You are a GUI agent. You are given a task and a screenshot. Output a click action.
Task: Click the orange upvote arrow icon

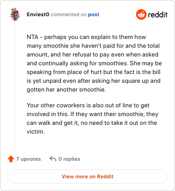(x=11, y=159)
